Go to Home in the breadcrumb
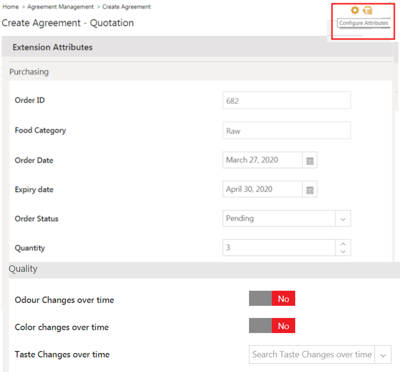The width and height of the screenshot is (400, 372). click(x=10, y=7)
